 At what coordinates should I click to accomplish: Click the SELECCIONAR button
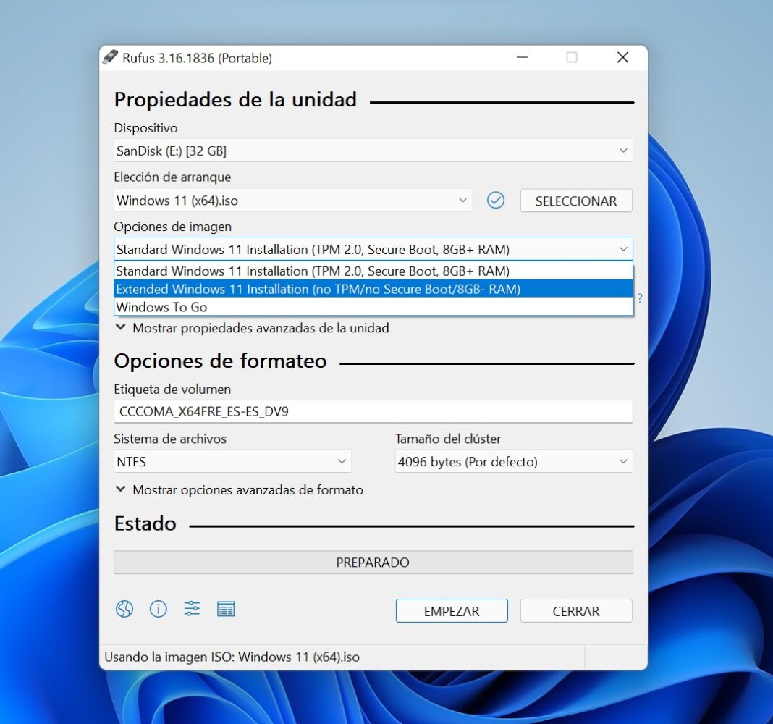(576, 201)
